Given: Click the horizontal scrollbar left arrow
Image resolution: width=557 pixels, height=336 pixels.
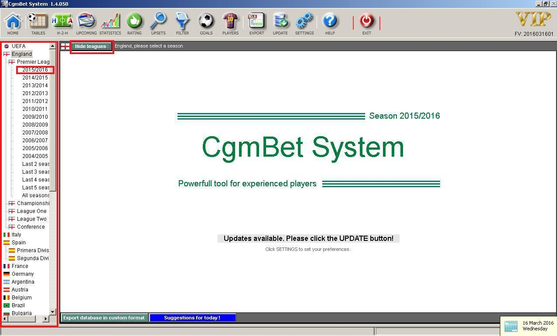Looking at the screenshot, I should click(x=5, y=319).
